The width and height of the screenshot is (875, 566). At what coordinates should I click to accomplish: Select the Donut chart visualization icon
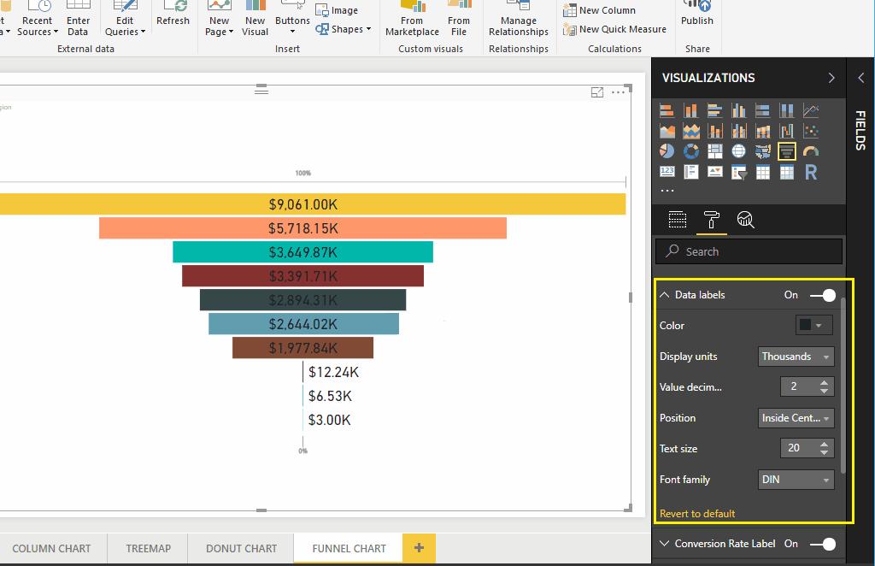[690, 150]
